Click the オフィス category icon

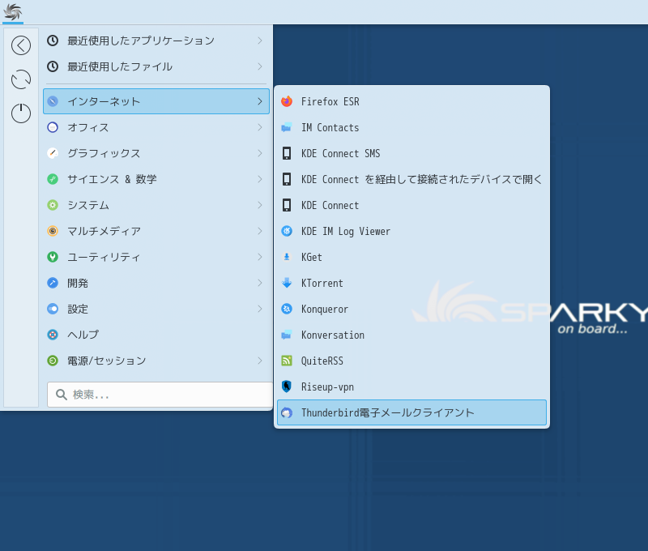53,127
